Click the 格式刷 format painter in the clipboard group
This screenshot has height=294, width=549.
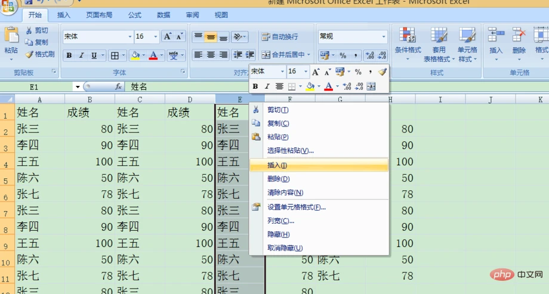(x=39, y=54)
